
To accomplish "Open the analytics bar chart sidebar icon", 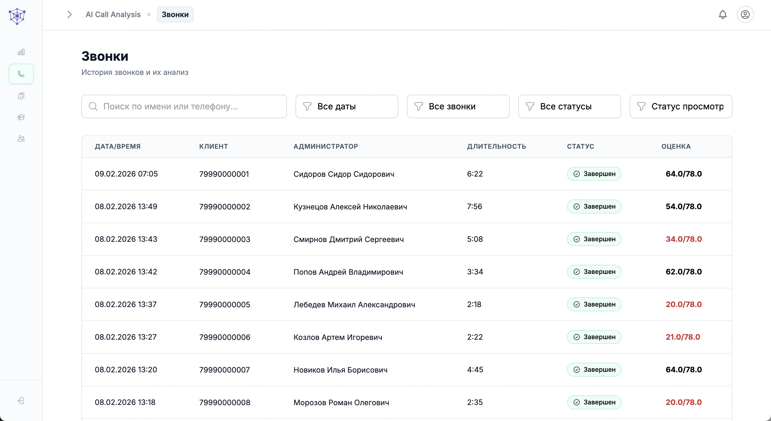I will point(21,52).
